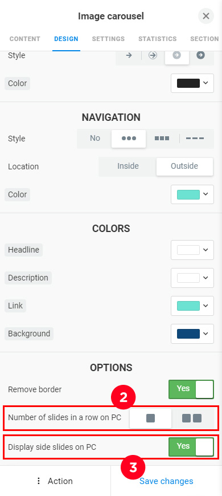Toggle Display side slides on PC
The height and width of the screenshot is (496, 222).
(x=191, y=446)
